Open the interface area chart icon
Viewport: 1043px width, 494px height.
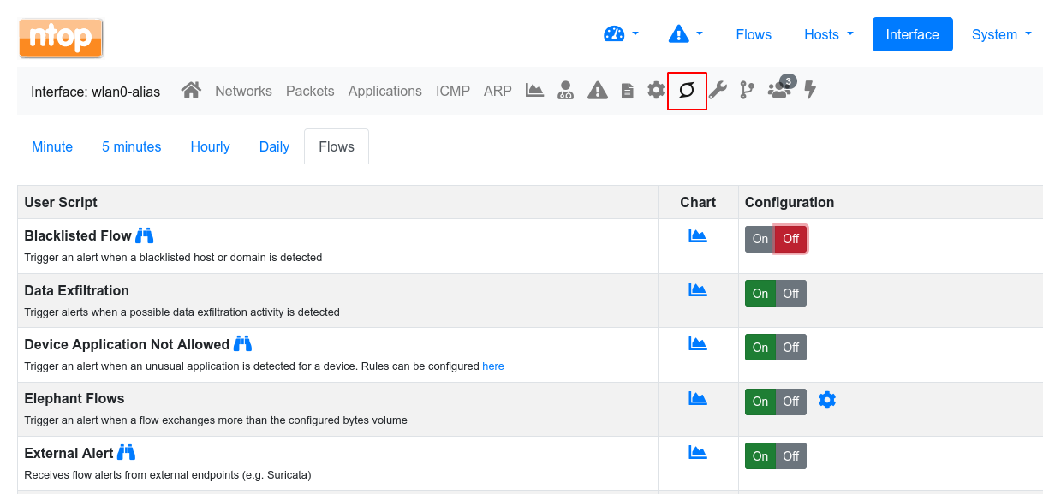tap(535, 90)
